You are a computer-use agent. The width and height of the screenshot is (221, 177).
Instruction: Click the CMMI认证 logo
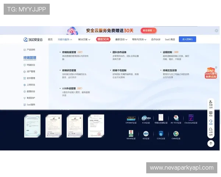(176, 133)
